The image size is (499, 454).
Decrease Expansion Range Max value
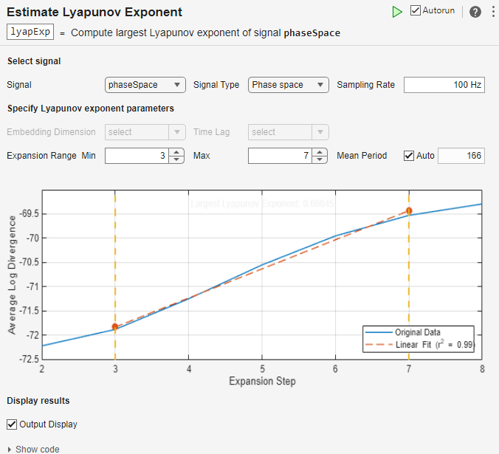[x=319, y=159]
